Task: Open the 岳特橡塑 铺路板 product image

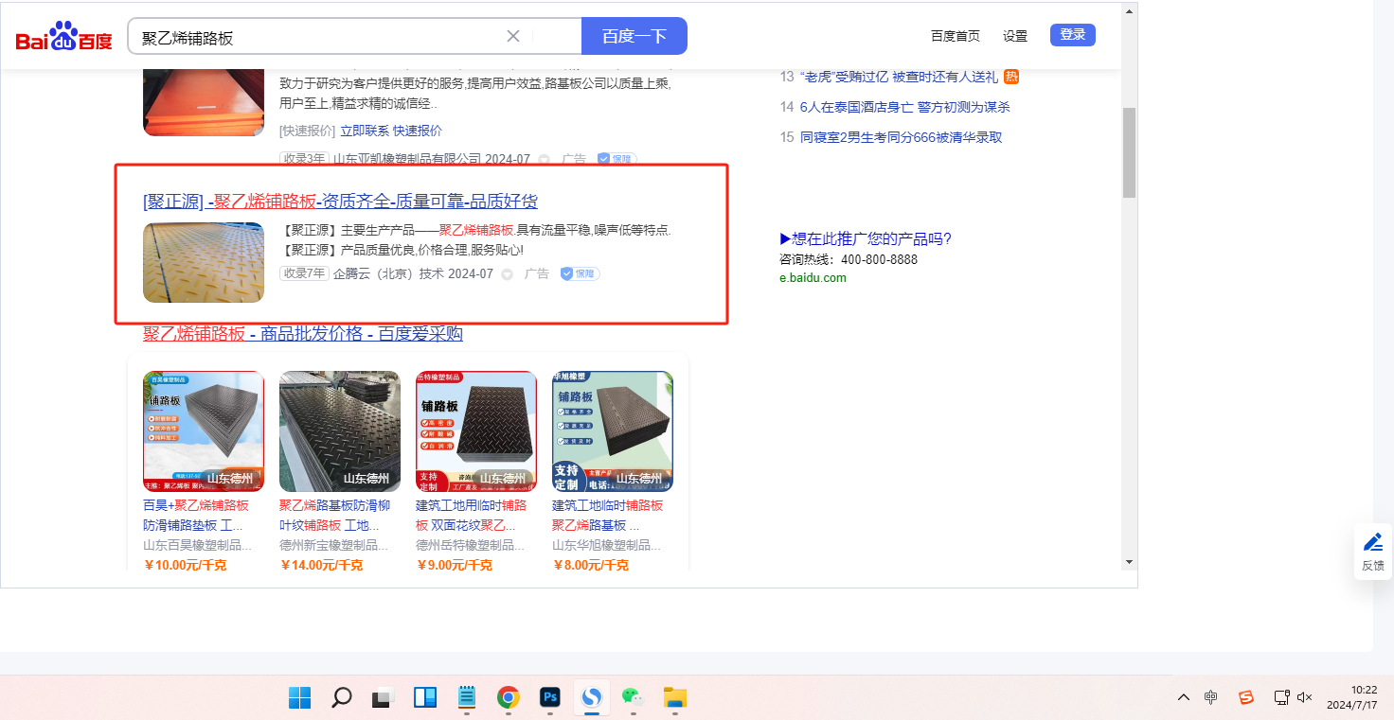Action: pos(476,431)
